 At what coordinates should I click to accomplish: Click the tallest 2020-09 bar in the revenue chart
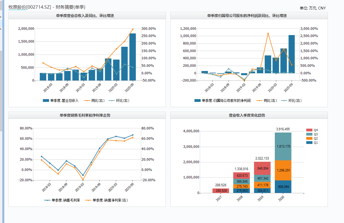click(x=133, y=57)
